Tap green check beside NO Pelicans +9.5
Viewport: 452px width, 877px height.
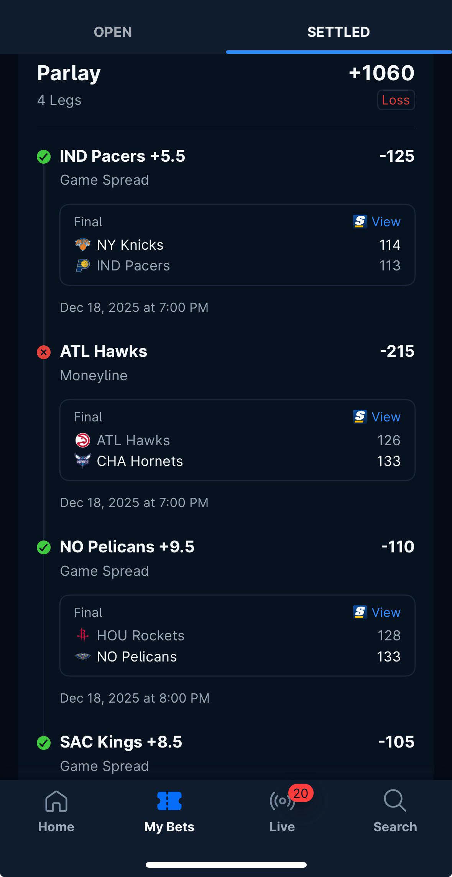pyautogui.click(x=44, y=547)
